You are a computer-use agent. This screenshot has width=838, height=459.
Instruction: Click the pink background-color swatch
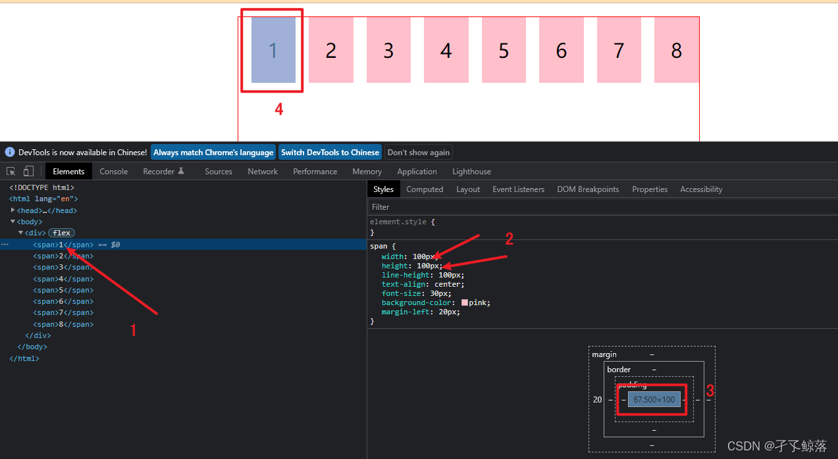tap(465, 302)
